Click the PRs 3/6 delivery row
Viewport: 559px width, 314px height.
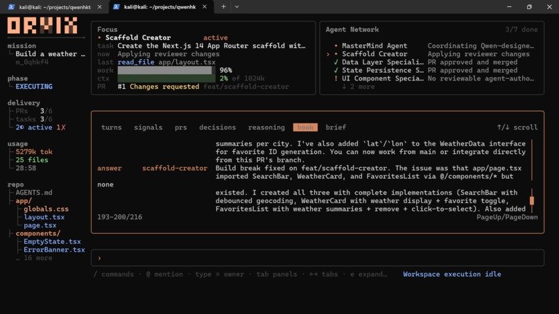click(x=34, y=111)
